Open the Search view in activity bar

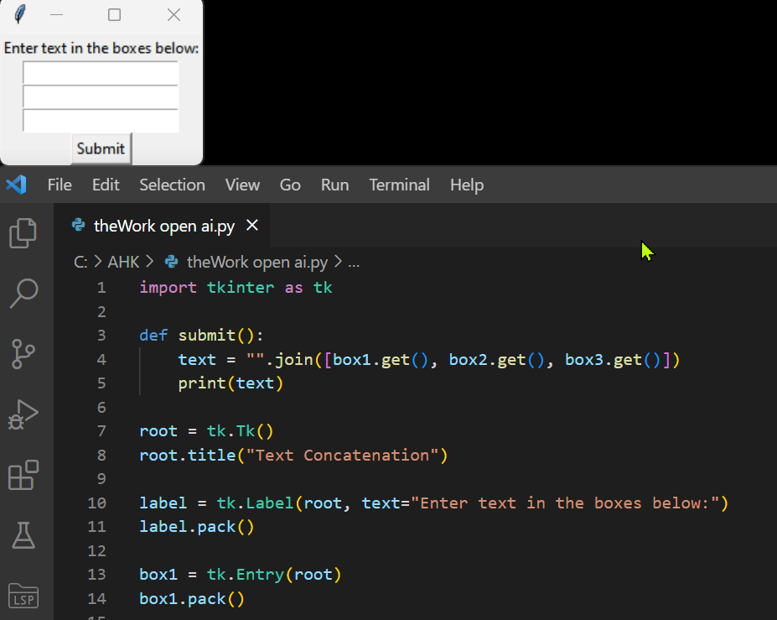coord(23,294)
